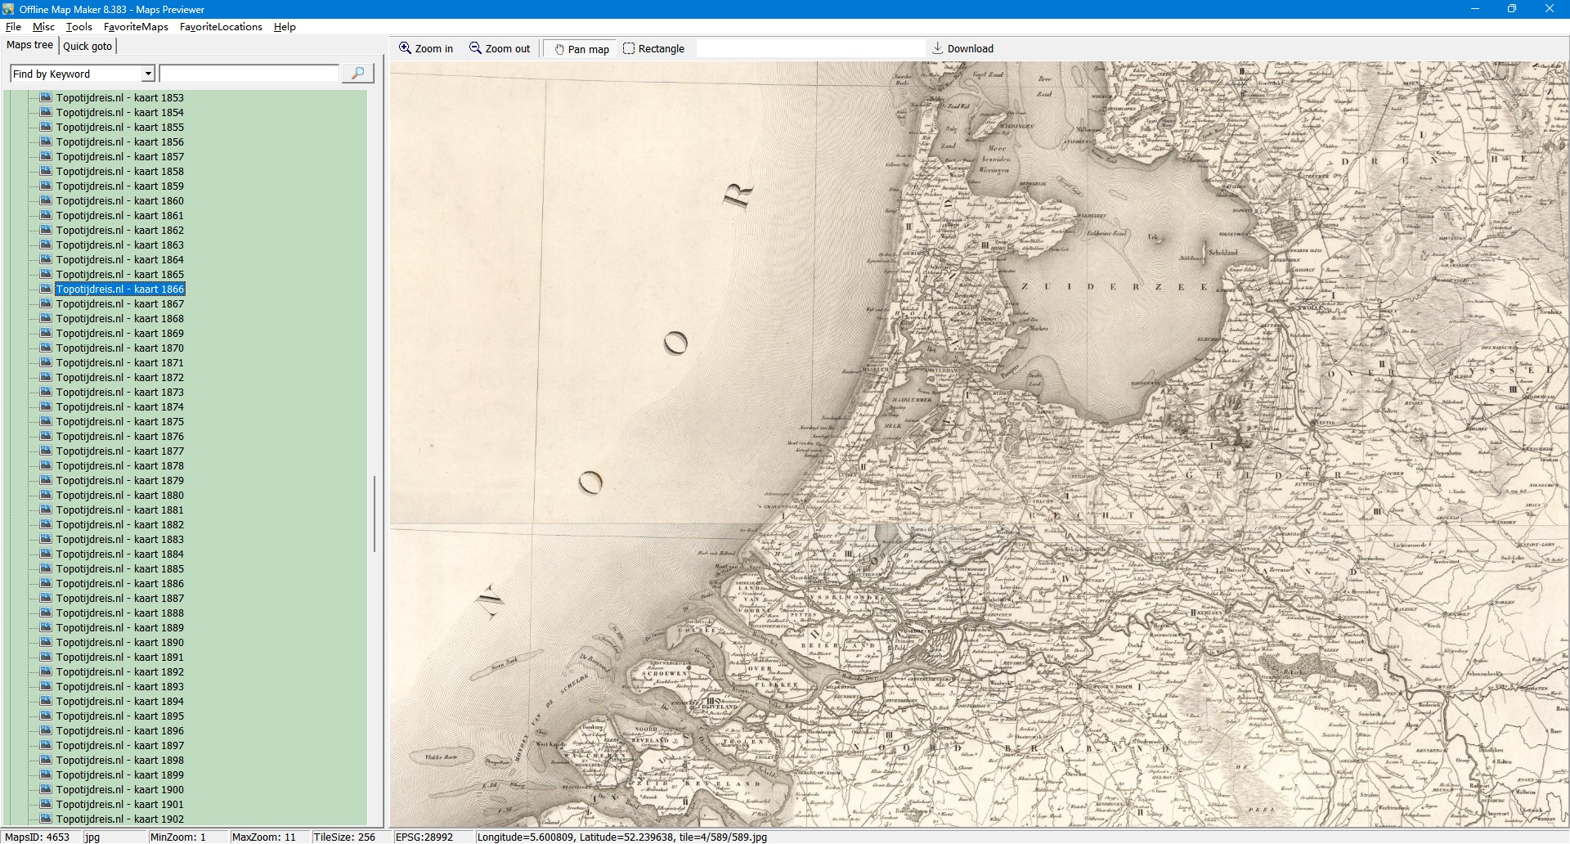Click the keyword search text field
The image size is (1570, 844).
point(249,74)
